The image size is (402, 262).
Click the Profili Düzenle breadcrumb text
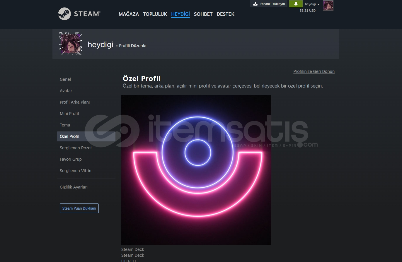[x=132, y=46]
